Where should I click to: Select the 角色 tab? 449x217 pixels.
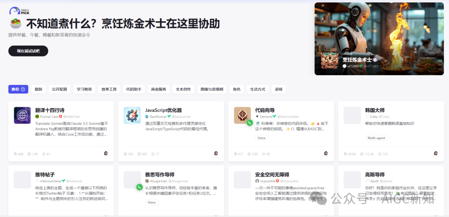[237, 89]
